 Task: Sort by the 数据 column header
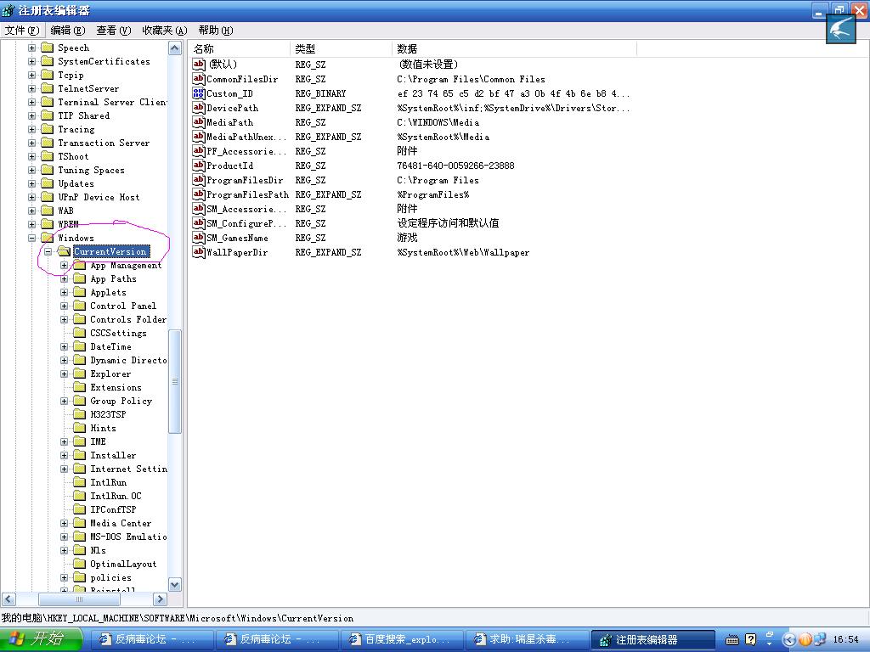point(514,48)
